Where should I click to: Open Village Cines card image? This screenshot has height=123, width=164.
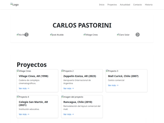pyautogui.click(x=24, y=71)
